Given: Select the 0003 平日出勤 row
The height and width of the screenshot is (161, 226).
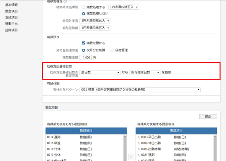Looking at the screenshot, I should [175, 137].
